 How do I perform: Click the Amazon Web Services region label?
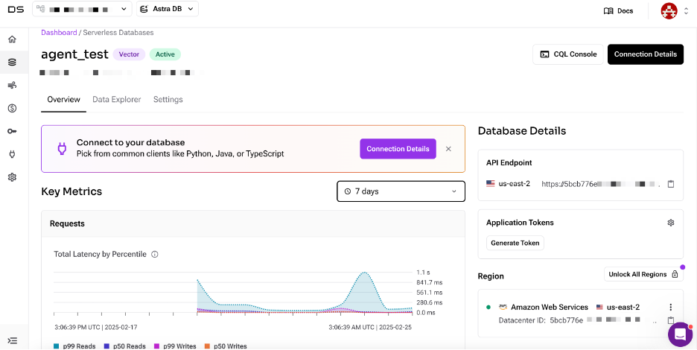coord(550,308)
